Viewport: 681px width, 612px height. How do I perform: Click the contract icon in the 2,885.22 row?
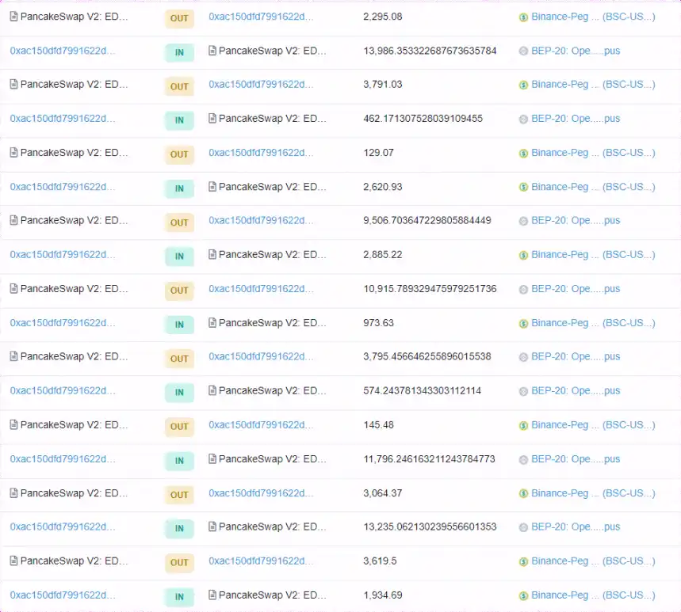pos(212,254)
